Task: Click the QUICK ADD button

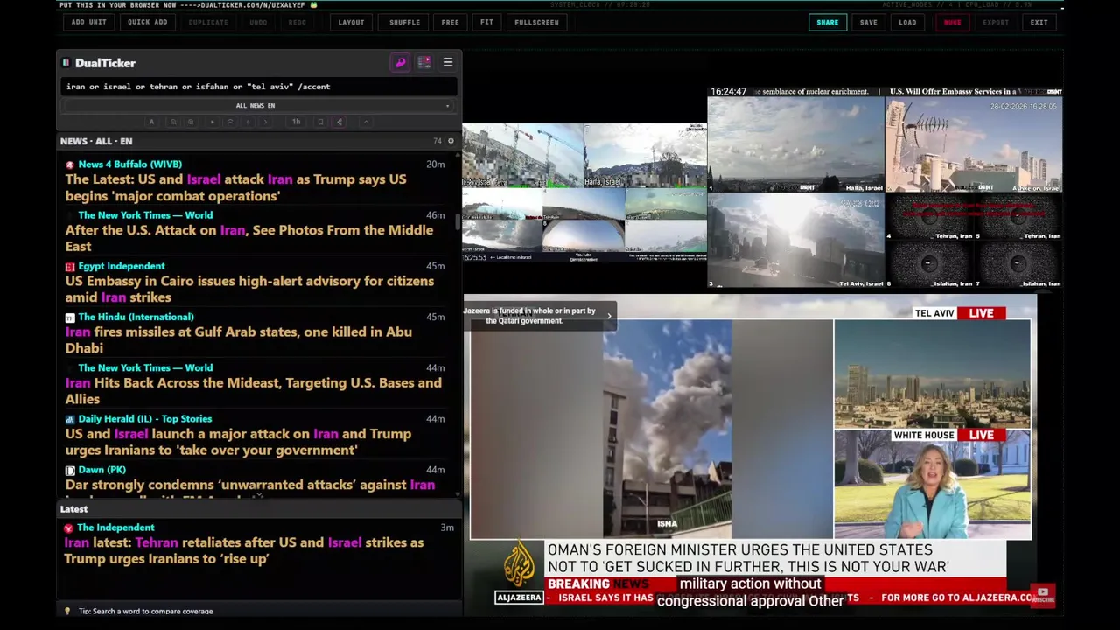Action: pos(147,22)
